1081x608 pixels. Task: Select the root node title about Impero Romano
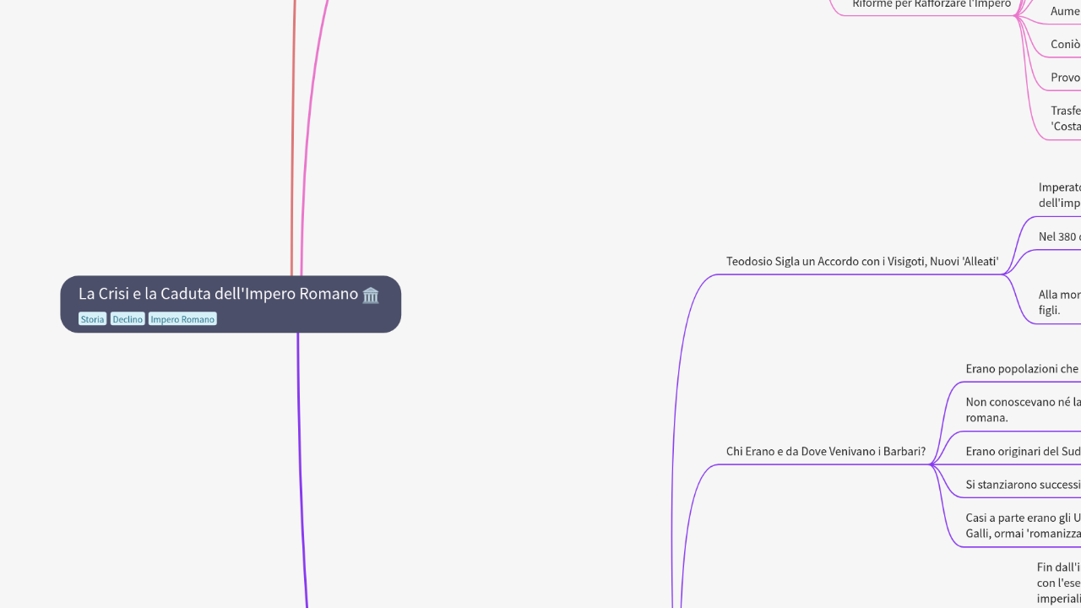click(x=218, y=294)
